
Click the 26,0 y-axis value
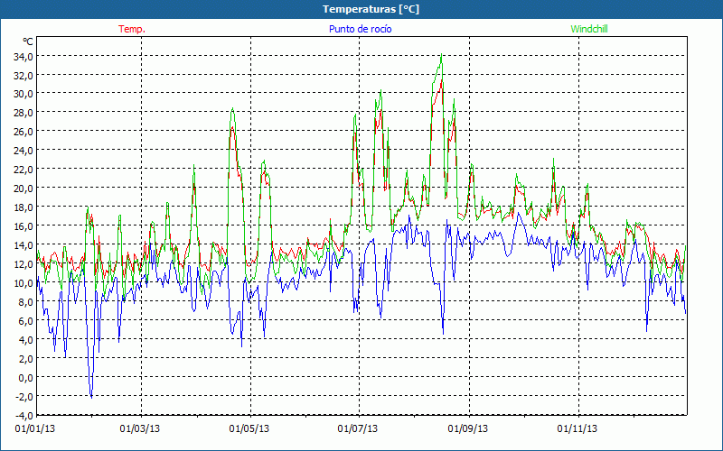point(23,132)
